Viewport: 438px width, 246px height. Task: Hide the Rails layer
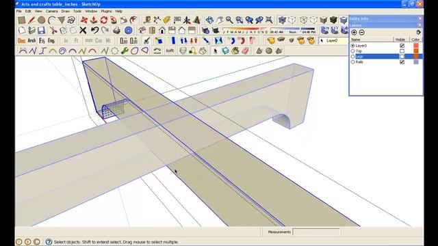pos(402,62)
